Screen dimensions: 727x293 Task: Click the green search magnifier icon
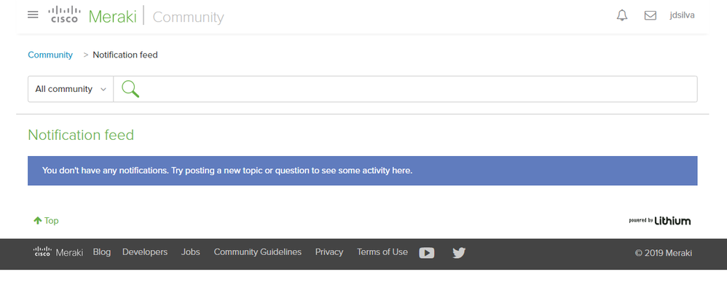point(130,88)
